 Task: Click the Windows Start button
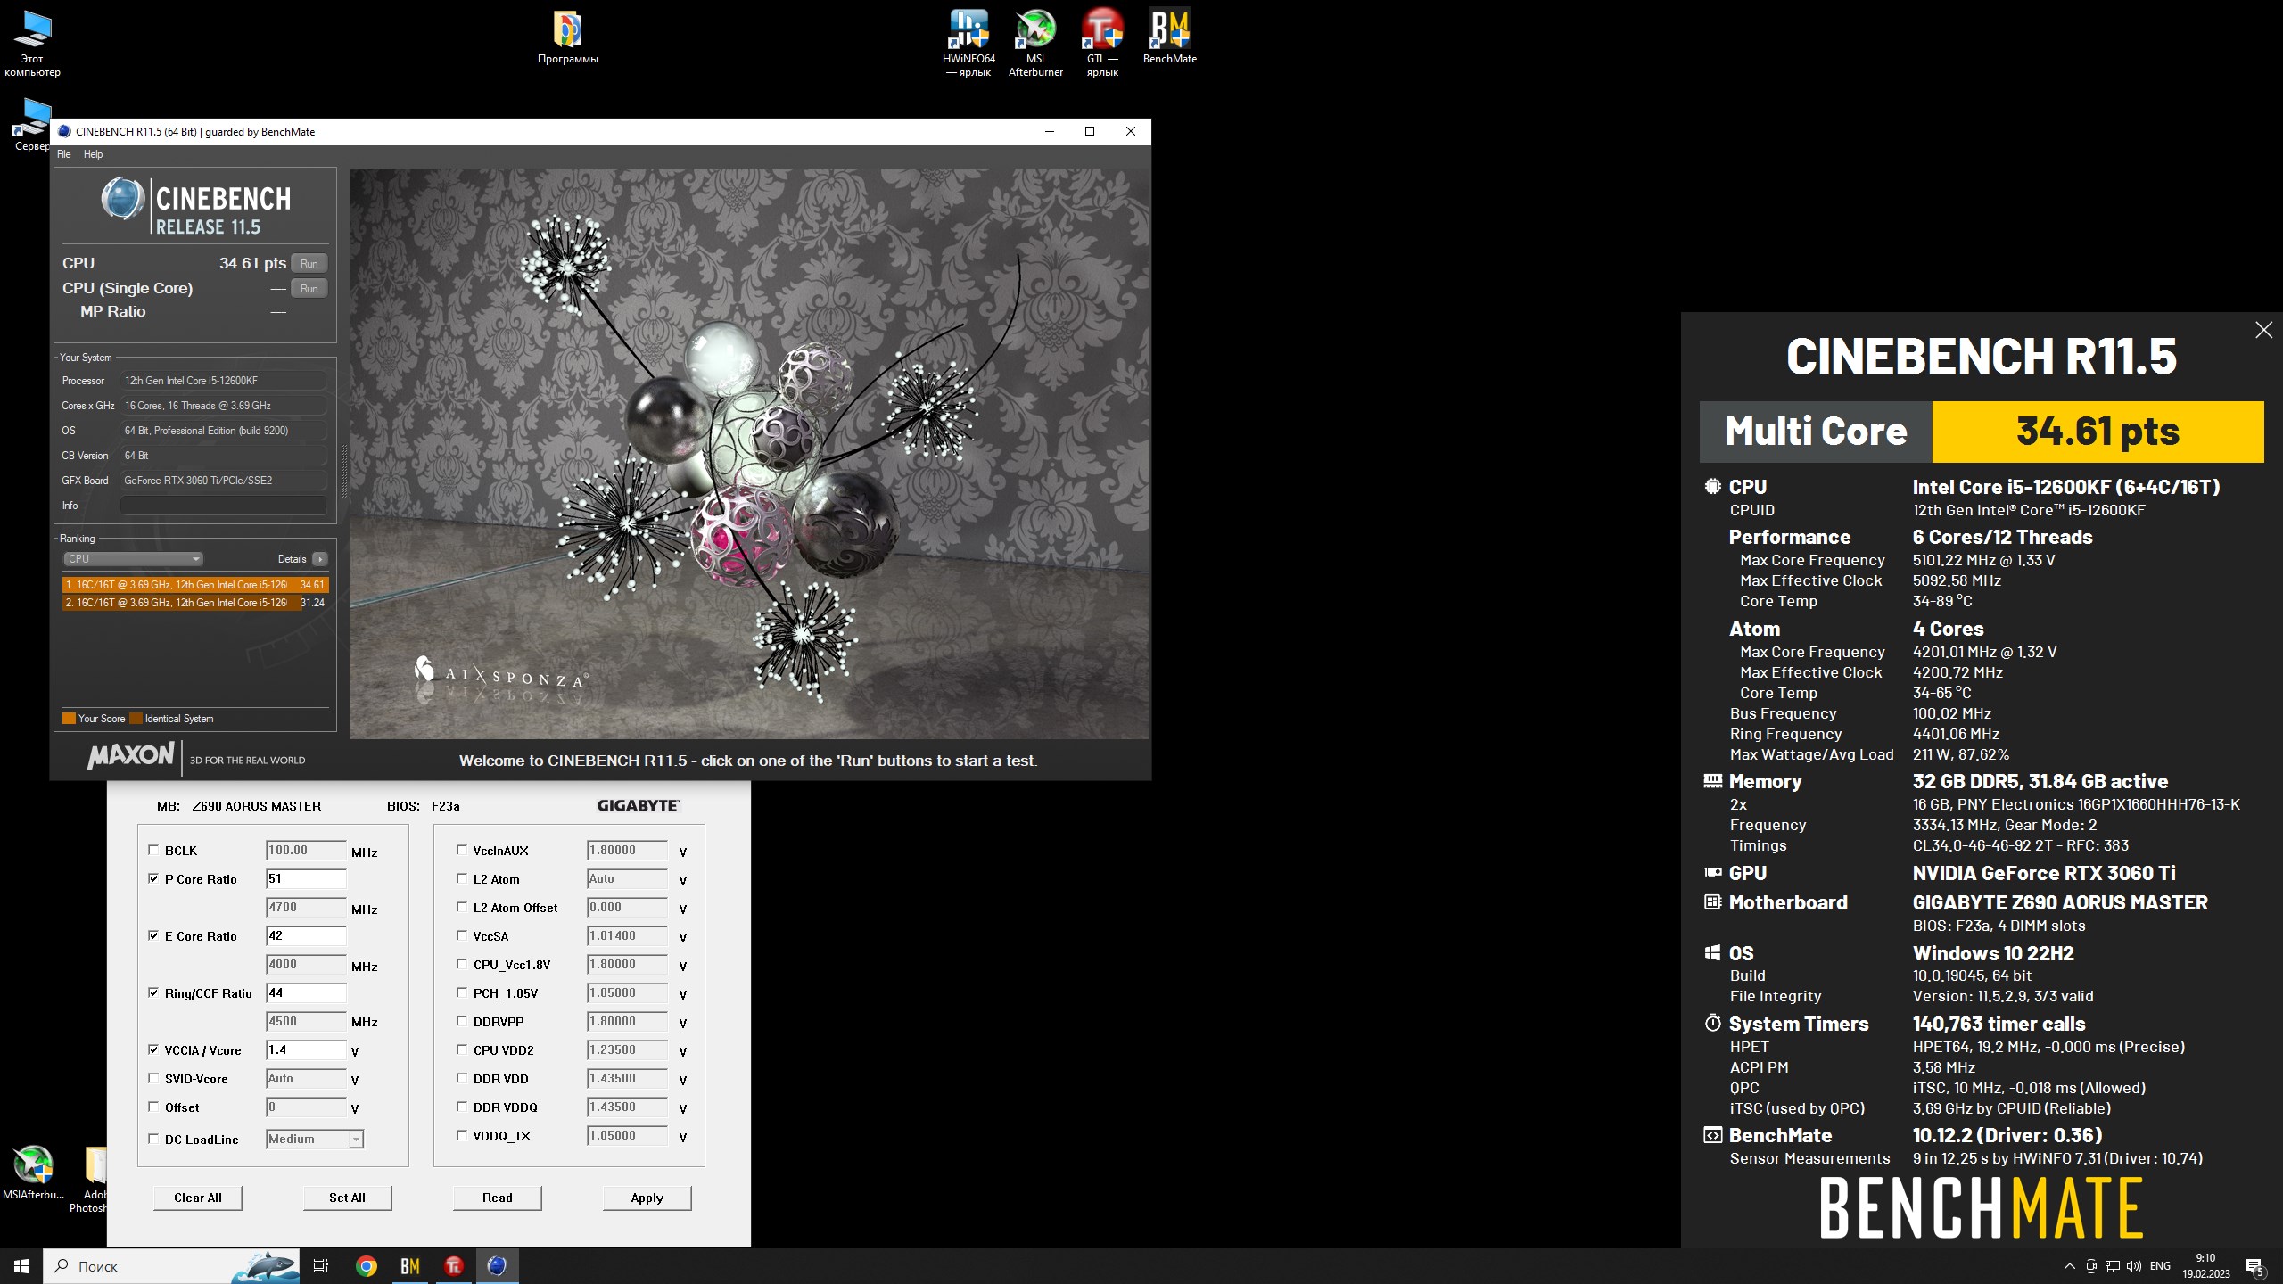pyautogui.click(x=21, y=1266)
